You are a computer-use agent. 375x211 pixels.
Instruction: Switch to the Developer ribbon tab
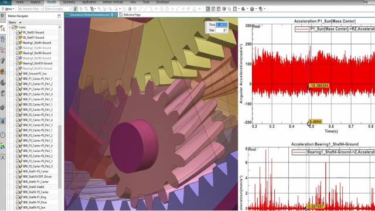pos(162,2)
